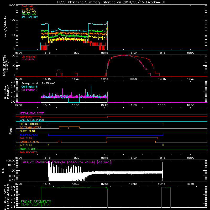Click the Flags axis label
The image size is (210, 210).
(x=10, y=131)
